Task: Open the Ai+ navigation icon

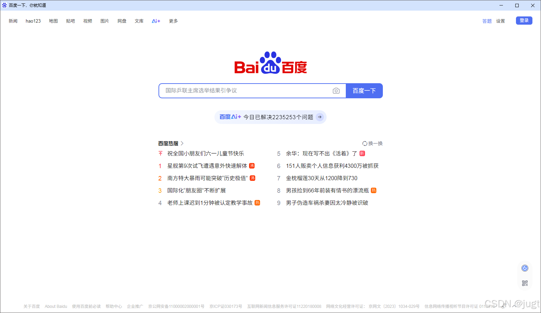Action: pyautogui.click(x=156, y=21)
